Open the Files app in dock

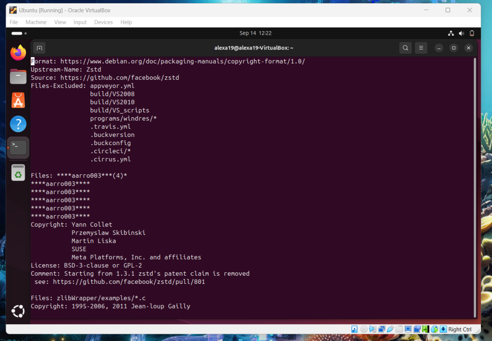(x=18, y=76)
